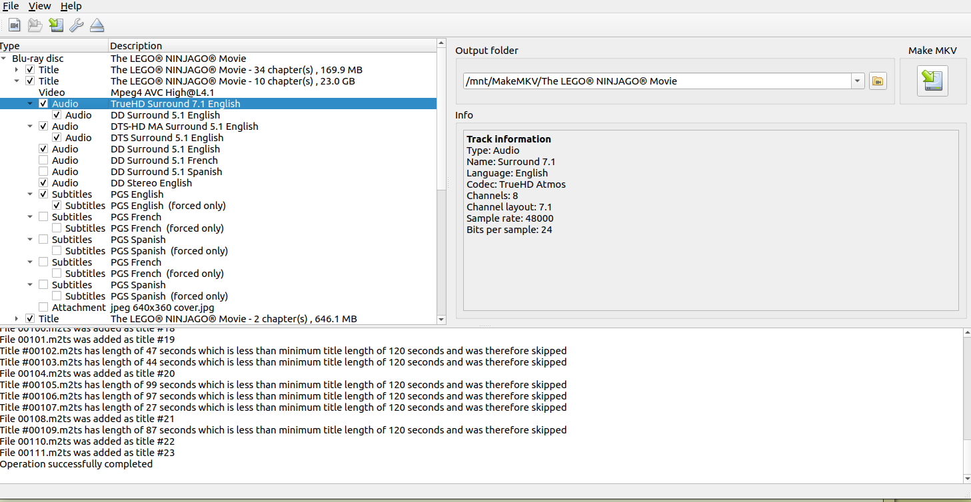
Task: Uncheck the DD Stereo English audio checkbox
Action: tap(43, 183)
